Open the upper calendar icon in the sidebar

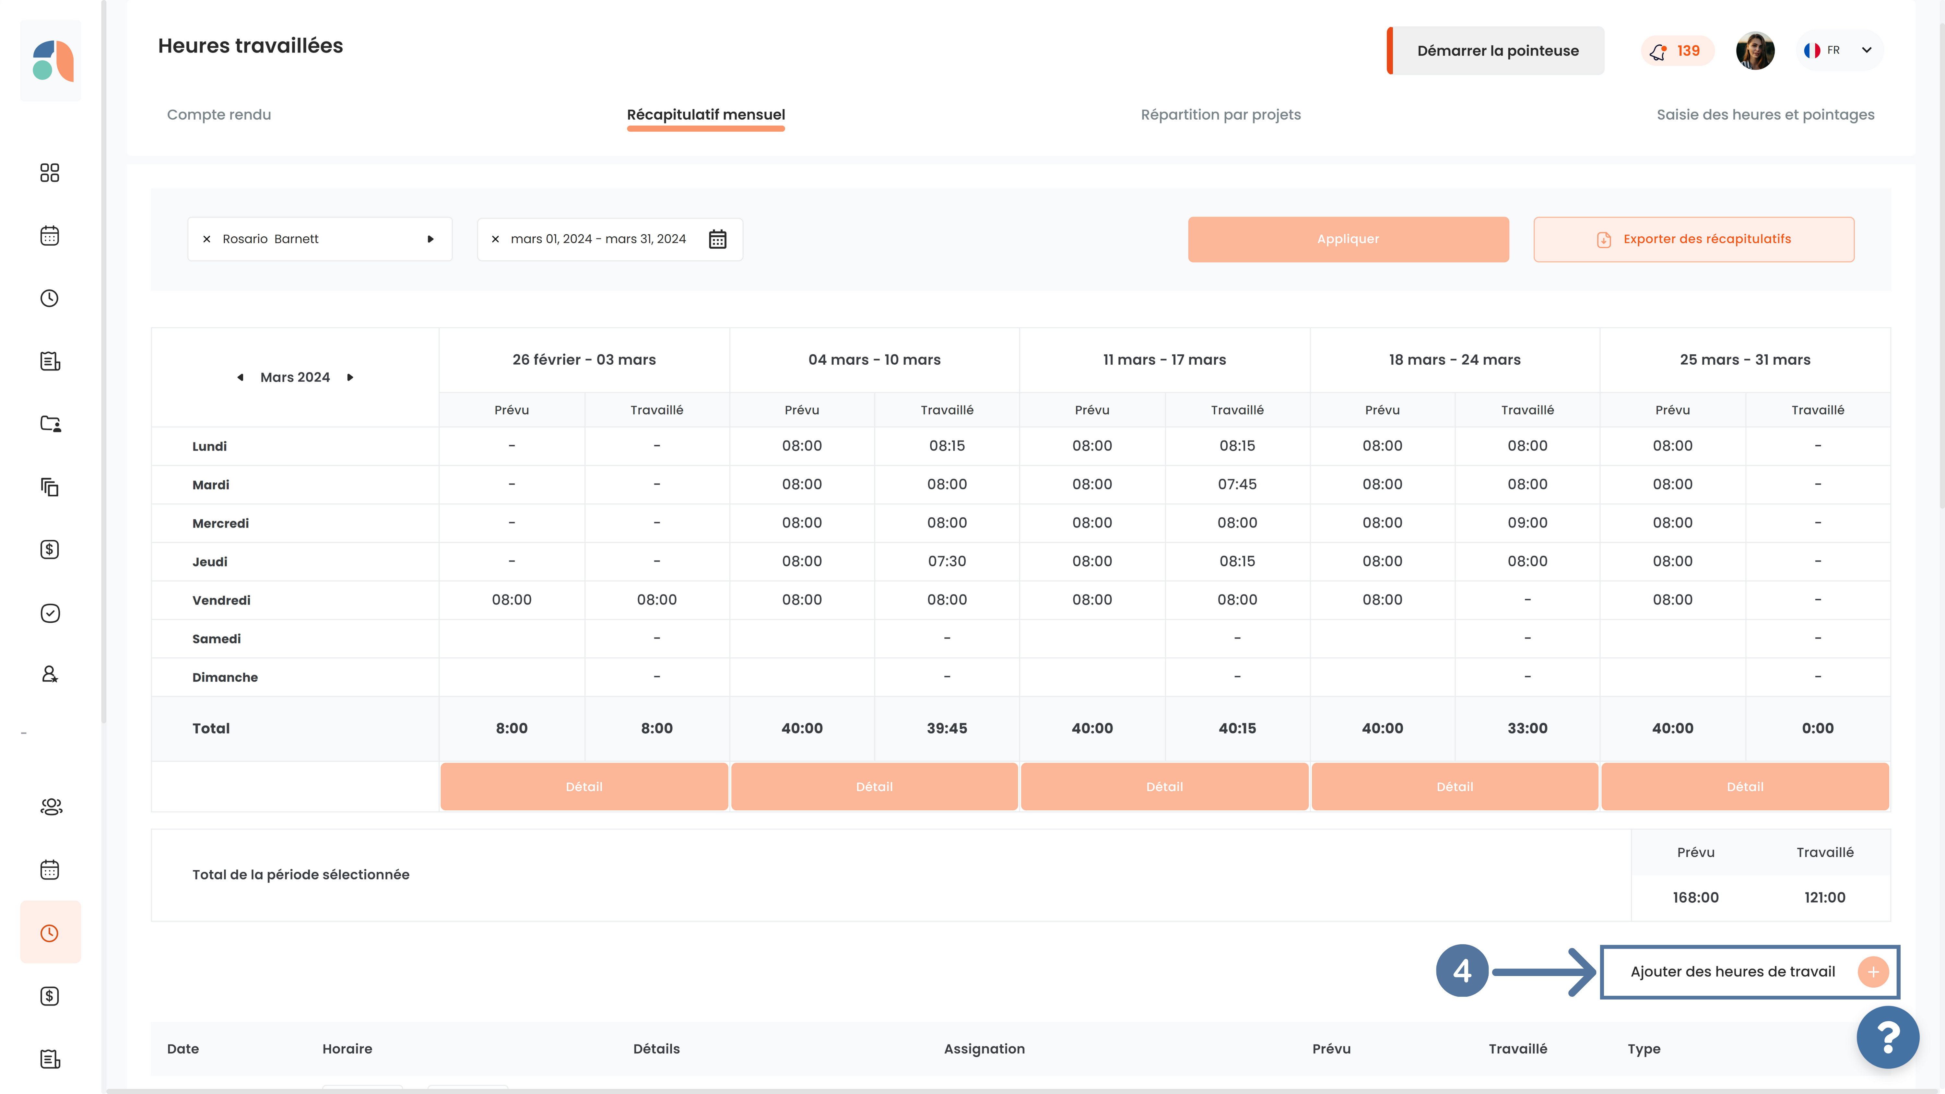point(50,236)
